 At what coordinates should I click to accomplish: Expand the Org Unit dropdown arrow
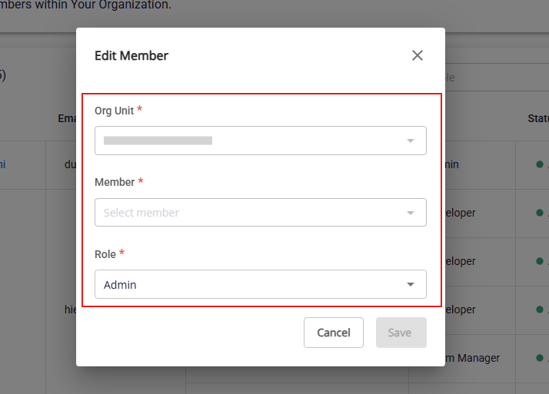point(411,141)
